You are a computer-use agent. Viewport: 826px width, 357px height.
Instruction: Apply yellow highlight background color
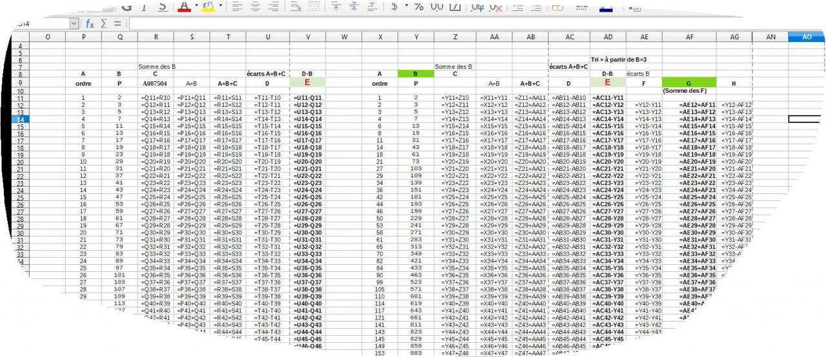(x=208, y=6)
